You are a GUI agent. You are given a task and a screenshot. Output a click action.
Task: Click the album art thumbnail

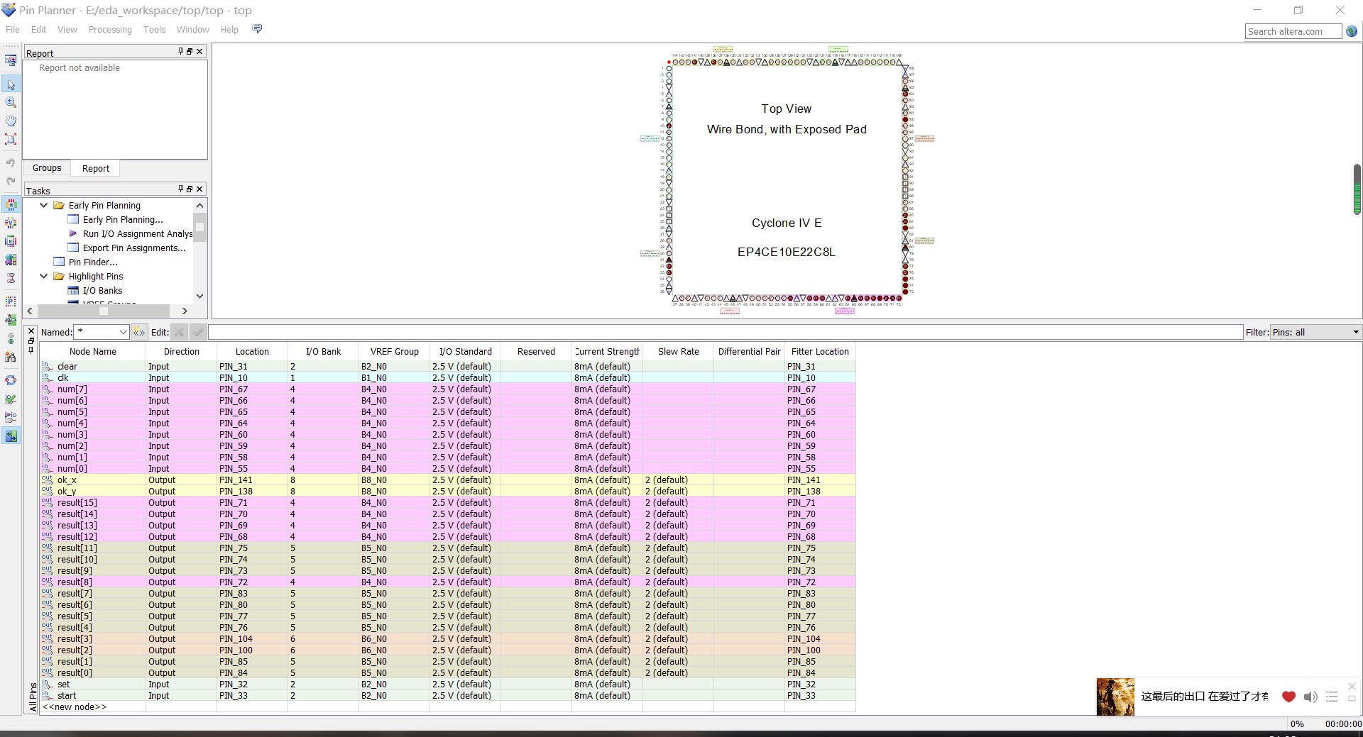click(x=1115, y=697)
